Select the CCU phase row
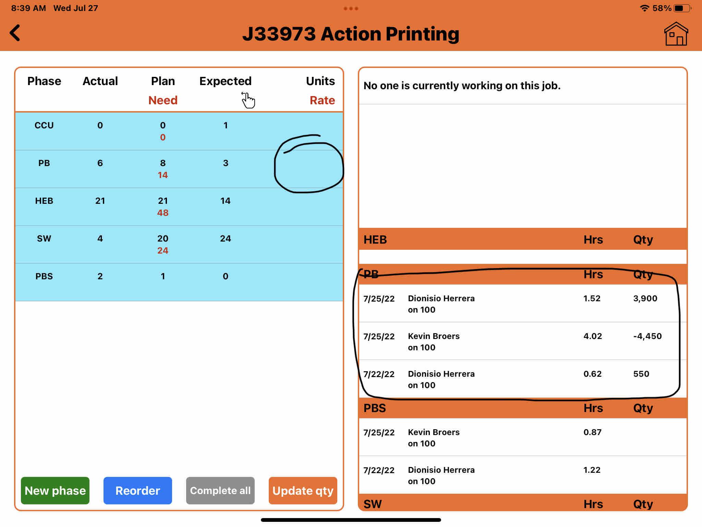The height and width of the screenshot is (527, 702). point(179,131)
